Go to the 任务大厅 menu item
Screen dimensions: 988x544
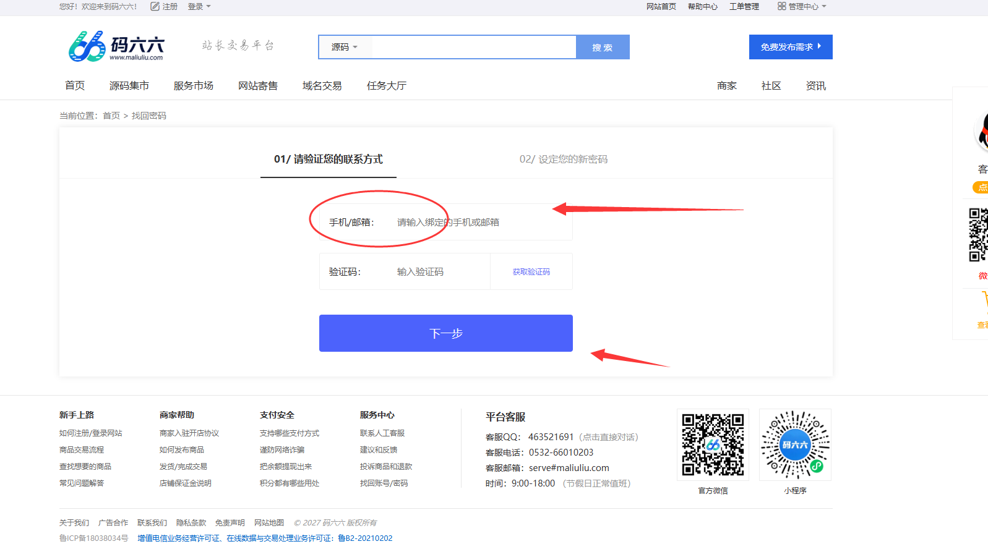coord(386,86)
